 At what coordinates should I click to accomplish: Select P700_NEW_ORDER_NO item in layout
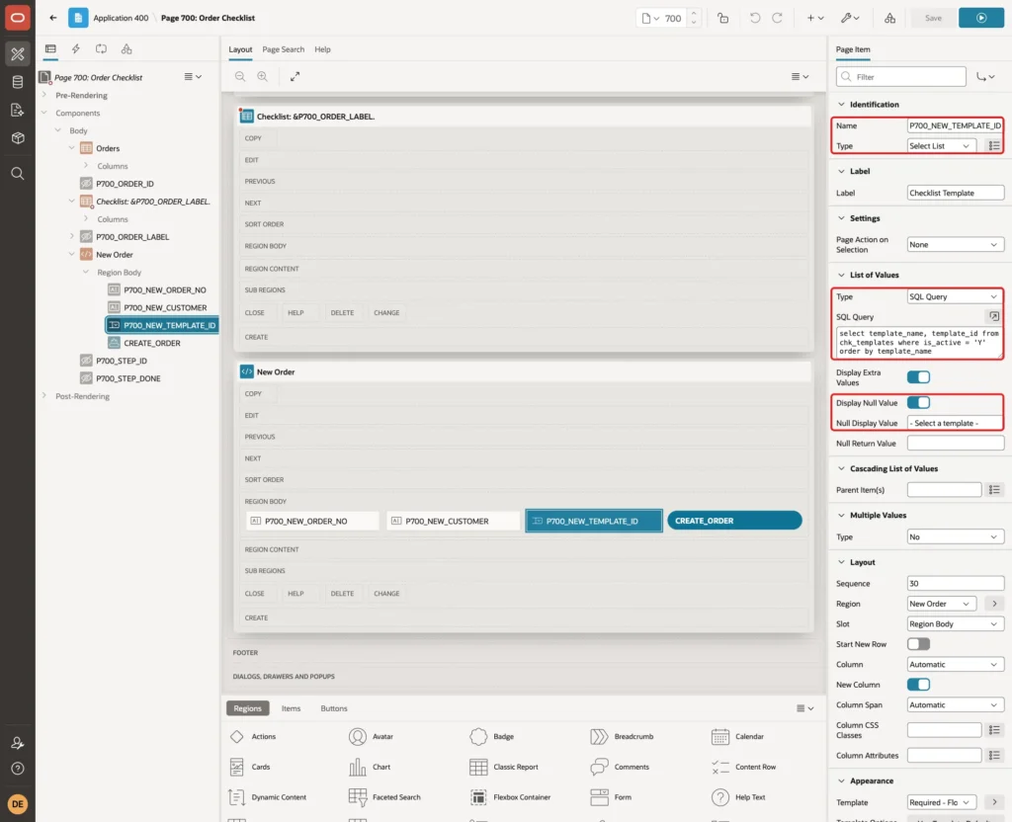click(x=312, y=521)
